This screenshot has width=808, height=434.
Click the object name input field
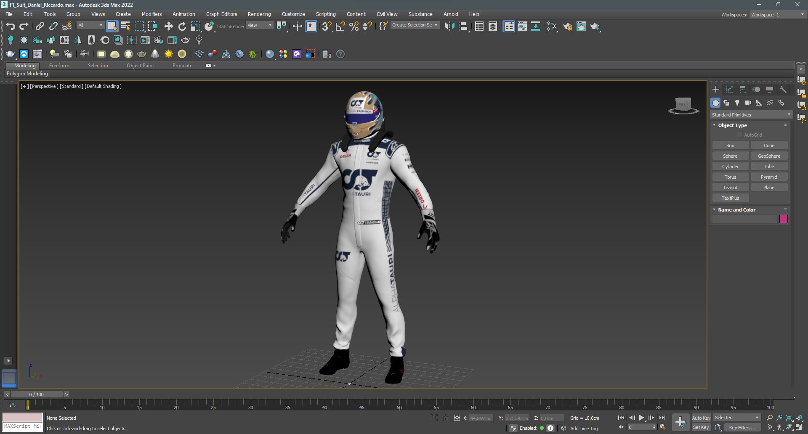[744, 219]
